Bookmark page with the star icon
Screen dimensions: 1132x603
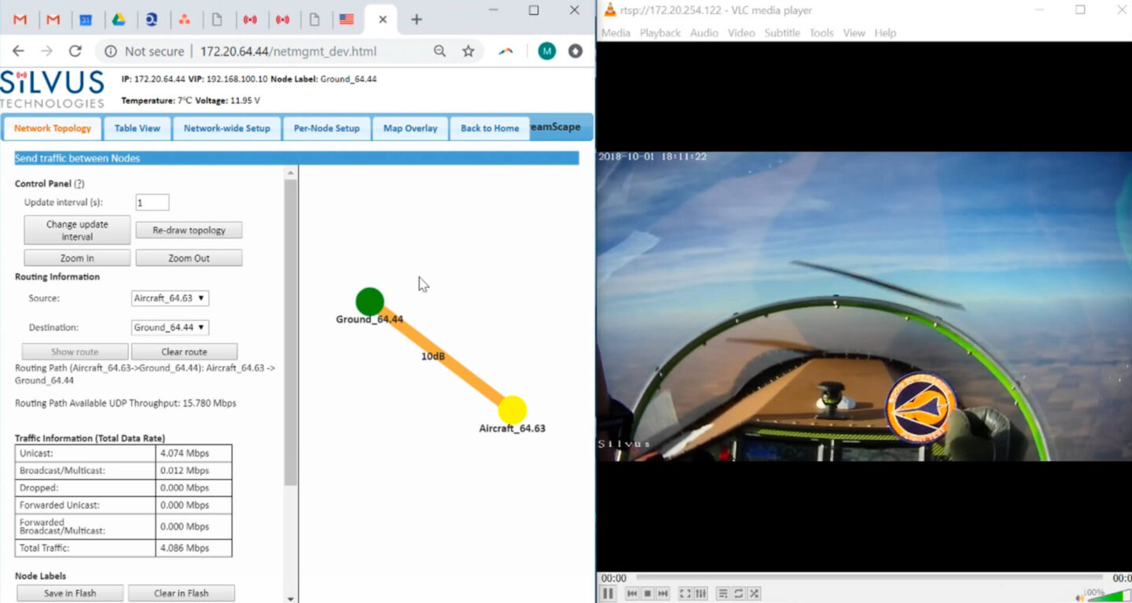point(469,51)
